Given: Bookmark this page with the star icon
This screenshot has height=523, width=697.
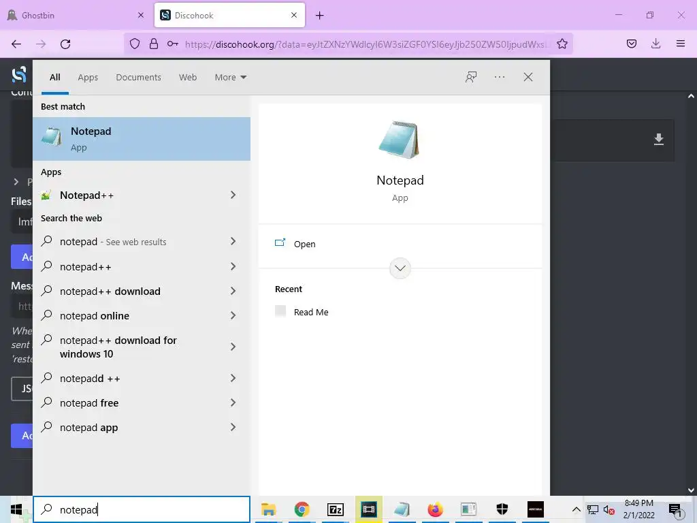Looking at the screenshot, I should pyautogui.click(x=562, y=44).
